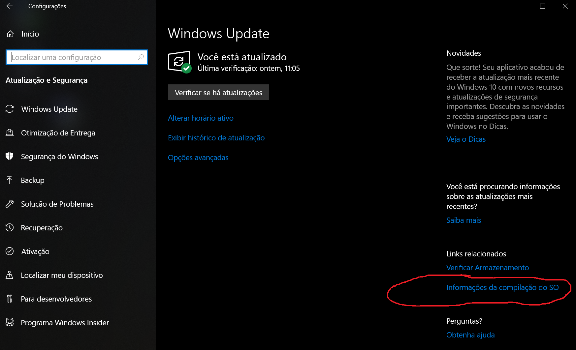
Task: Open Exibir histórico de atualização
Action: click(x=216, y=138)
